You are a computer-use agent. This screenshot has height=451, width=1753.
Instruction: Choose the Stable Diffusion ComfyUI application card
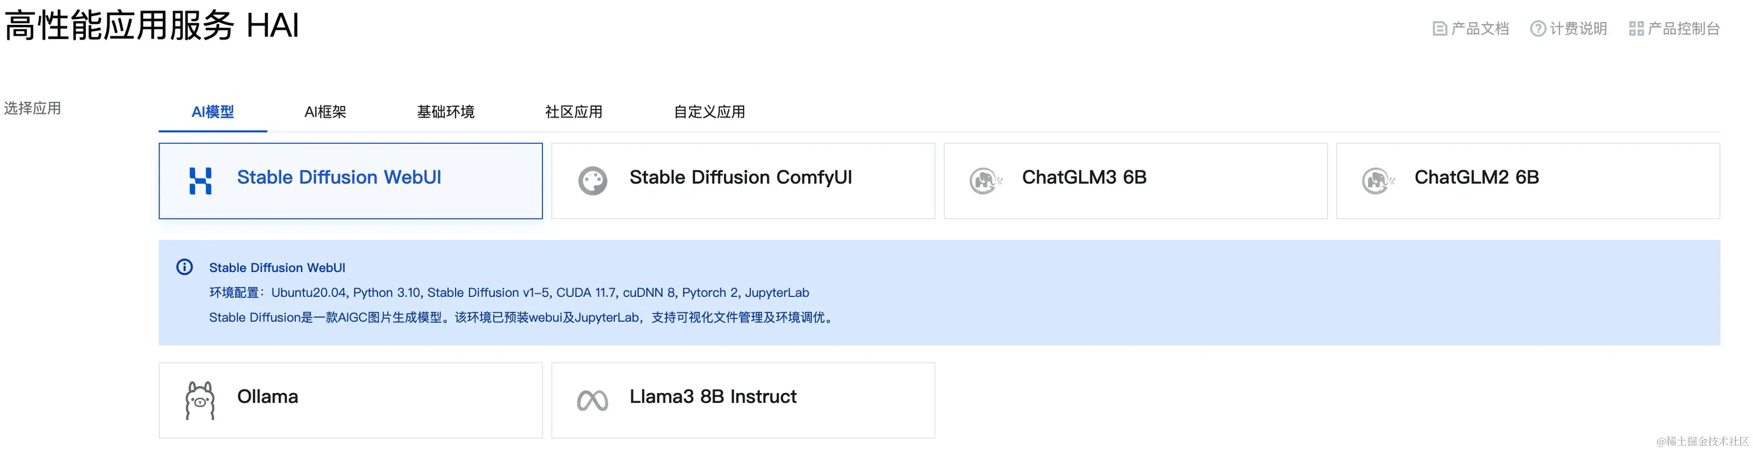(743, 181)
